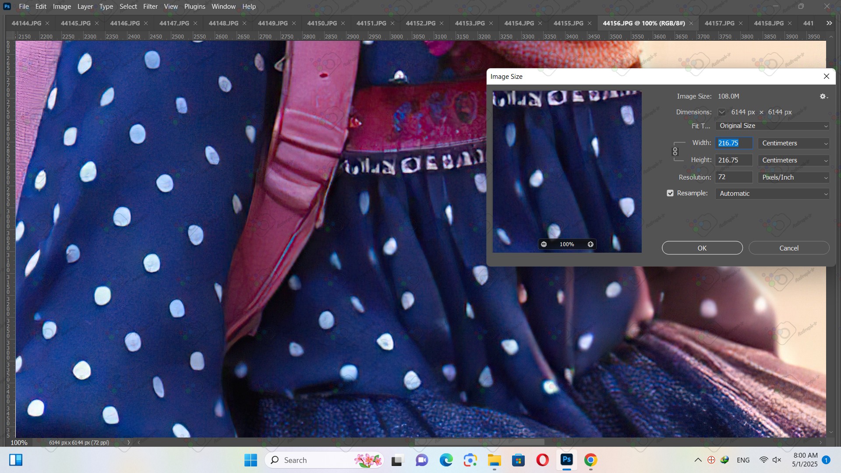The height and width of the screenshot is (473, 841).
Task: Open the taskbar Search box
Action: [x=324, y=460]
